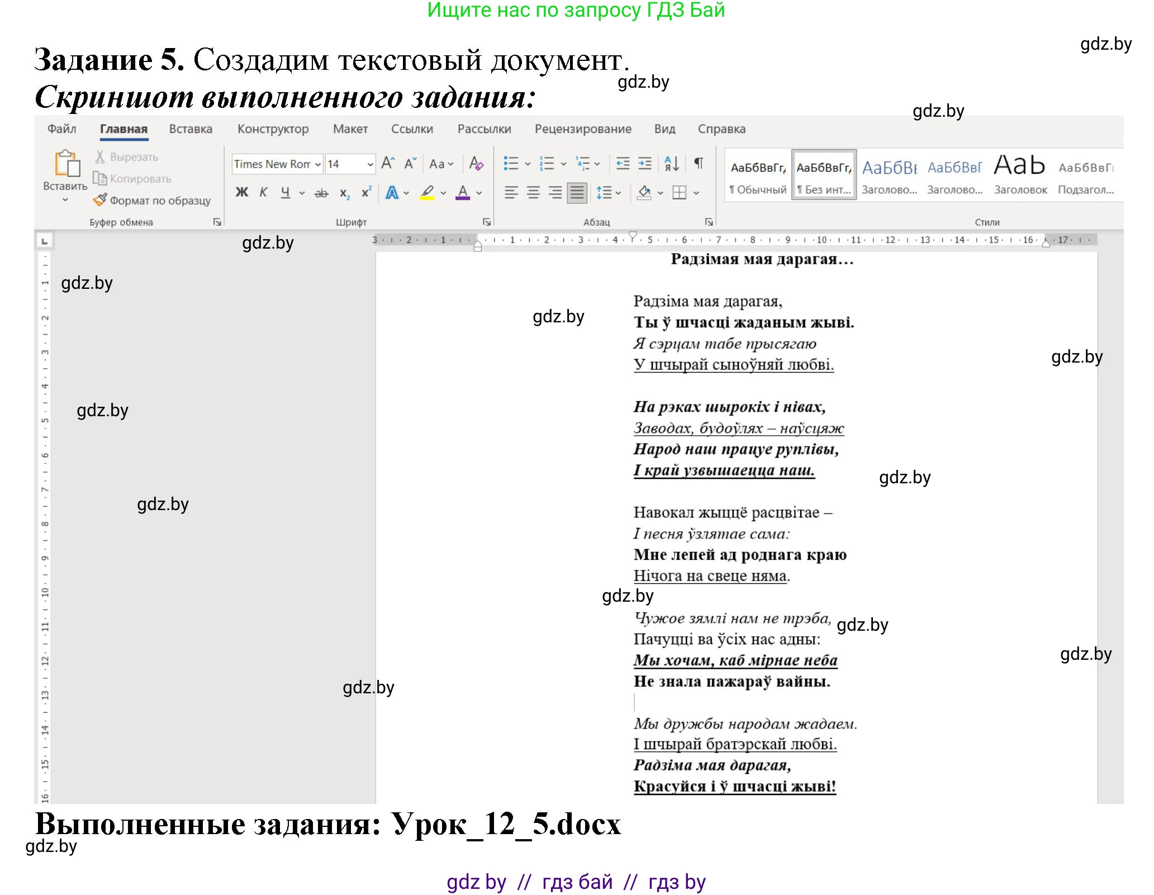
Task: Click the multilevel list icon
Action: (583, 163)
